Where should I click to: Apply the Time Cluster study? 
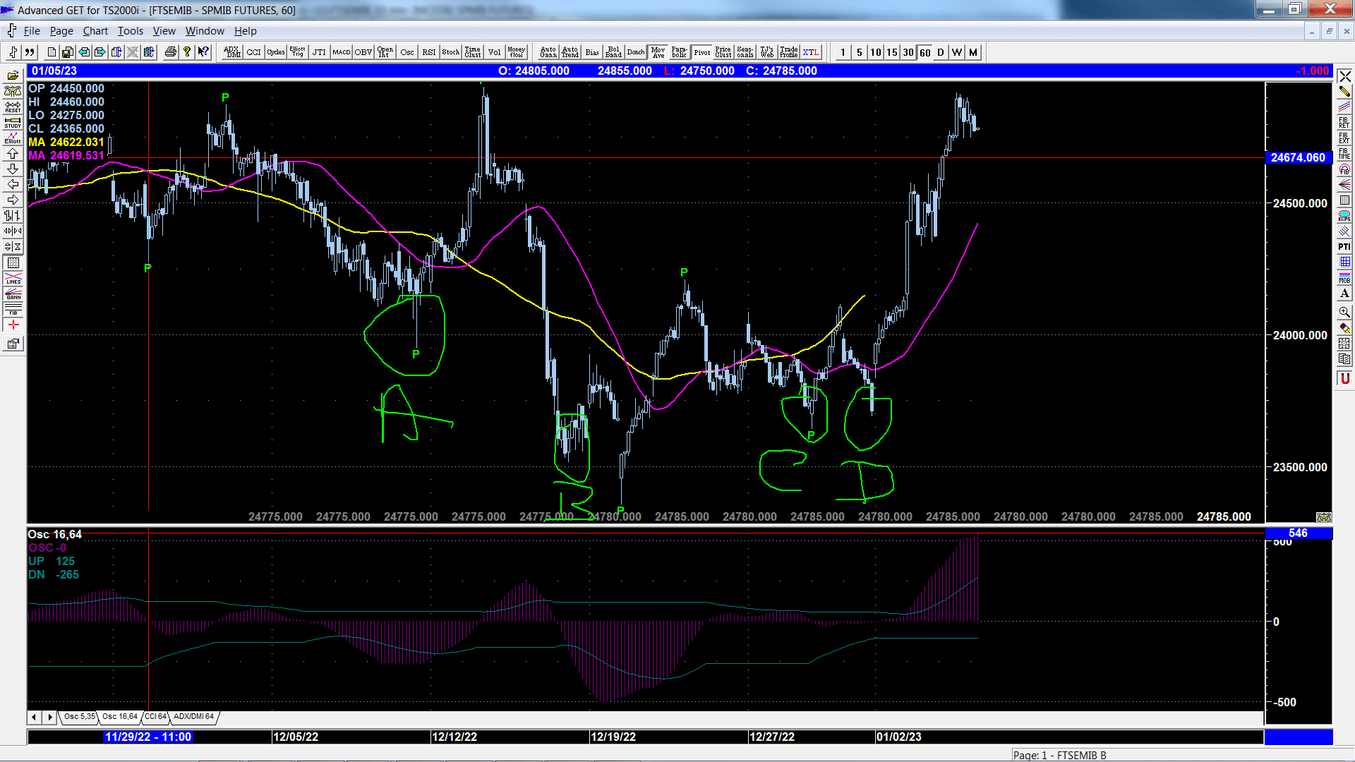pyautogui.click(x=473, y=52)
